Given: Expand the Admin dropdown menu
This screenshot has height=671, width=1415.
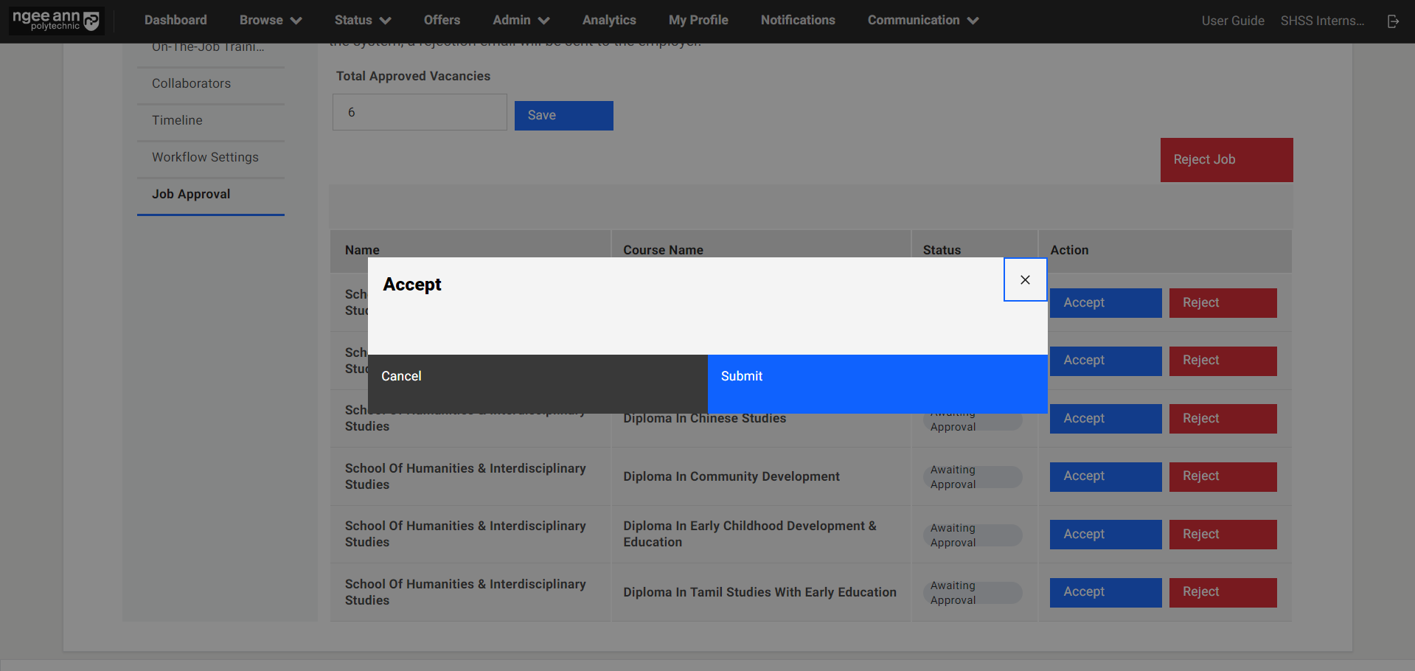Looking at the screenshot, I should click(521, 21).
